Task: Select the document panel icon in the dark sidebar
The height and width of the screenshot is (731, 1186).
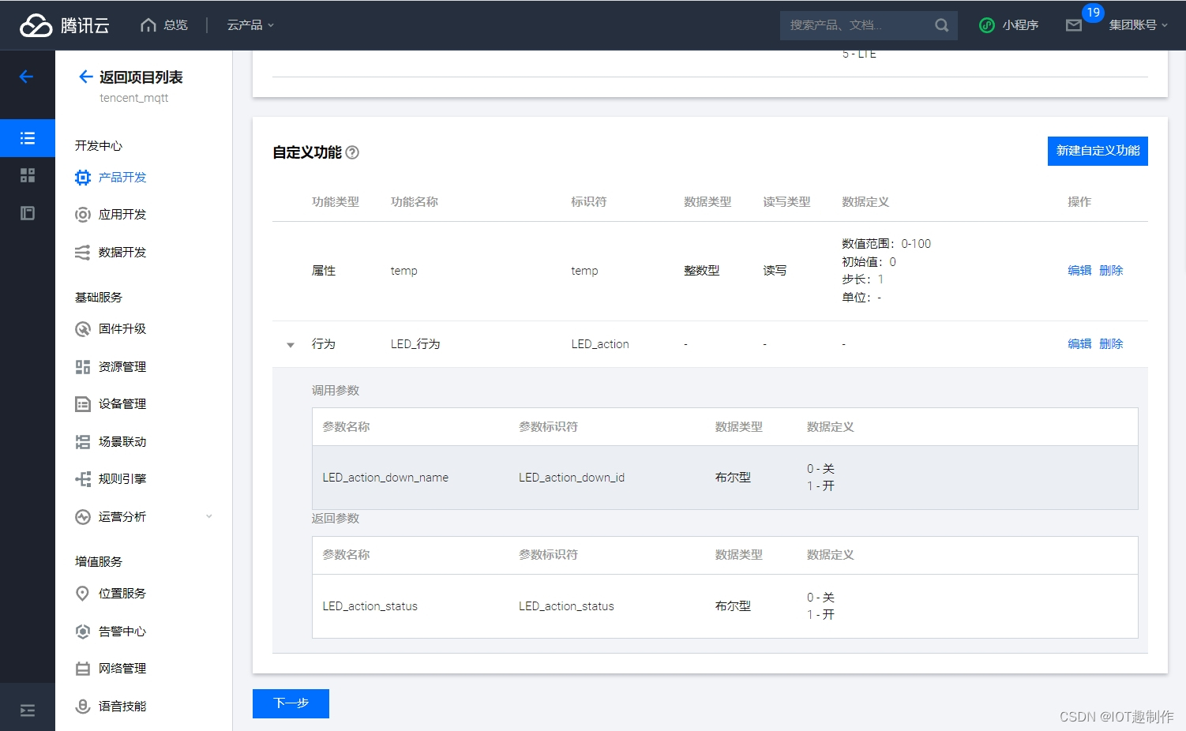Action: point(28,213)
